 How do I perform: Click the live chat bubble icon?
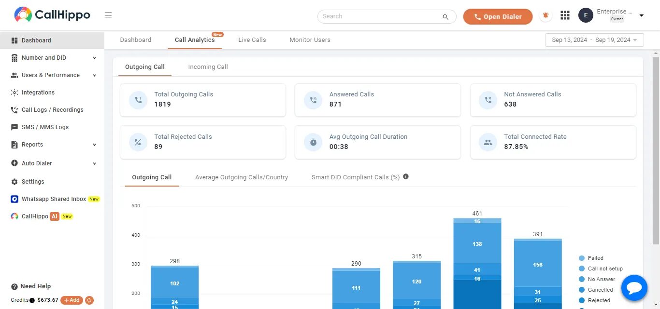[634, 288]
